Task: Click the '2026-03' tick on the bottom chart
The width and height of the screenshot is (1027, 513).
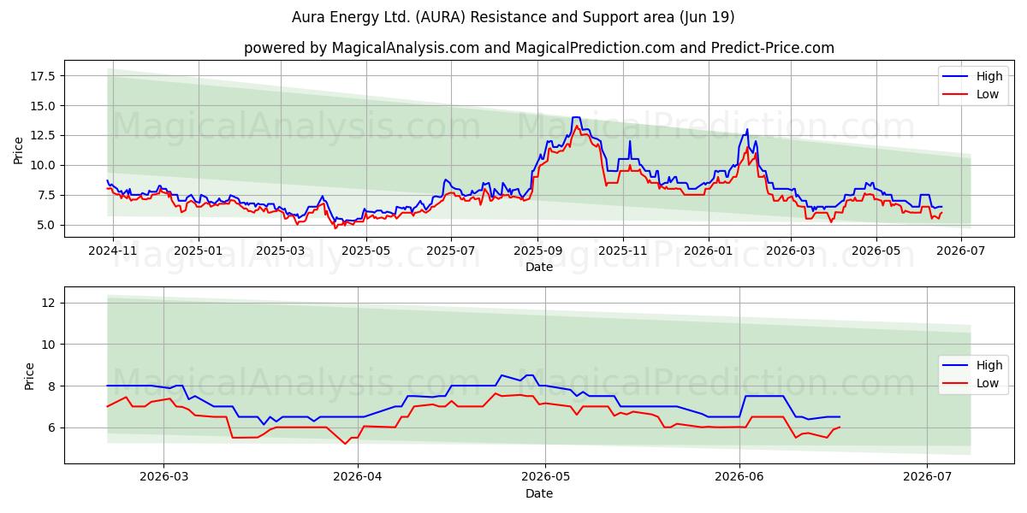Action: click(163, 477)
